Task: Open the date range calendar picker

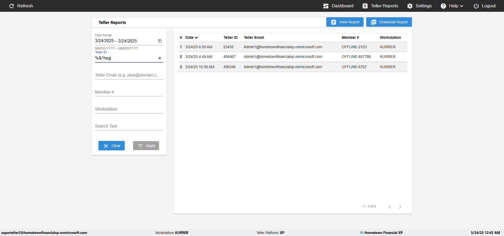Action: click(x=160, y=41)
